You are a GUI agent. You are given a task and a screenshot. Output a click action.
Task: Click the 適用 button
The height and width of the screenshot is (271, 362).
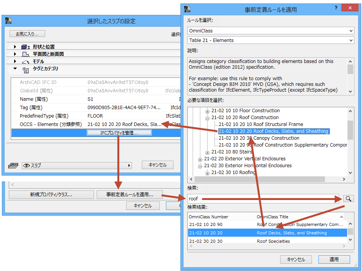[334, 260]
